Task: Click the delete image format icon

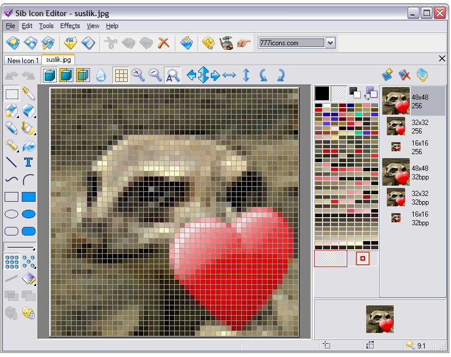Action: [405, 76]
